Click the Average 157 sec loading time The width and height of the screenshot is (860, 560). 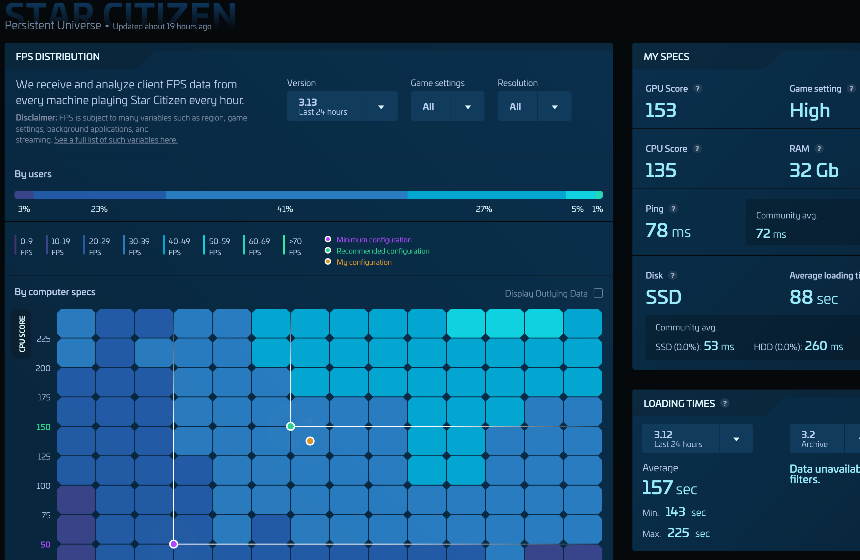pyautogui.click(x=669, y=487)
